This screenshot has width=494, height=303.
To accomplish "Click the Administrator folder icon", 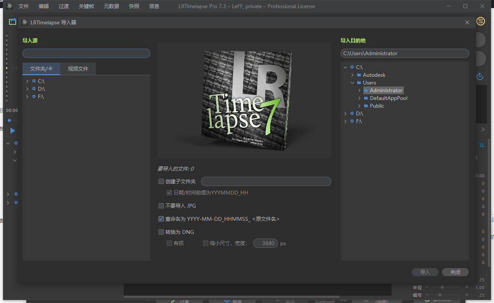I will pos(366,90).
